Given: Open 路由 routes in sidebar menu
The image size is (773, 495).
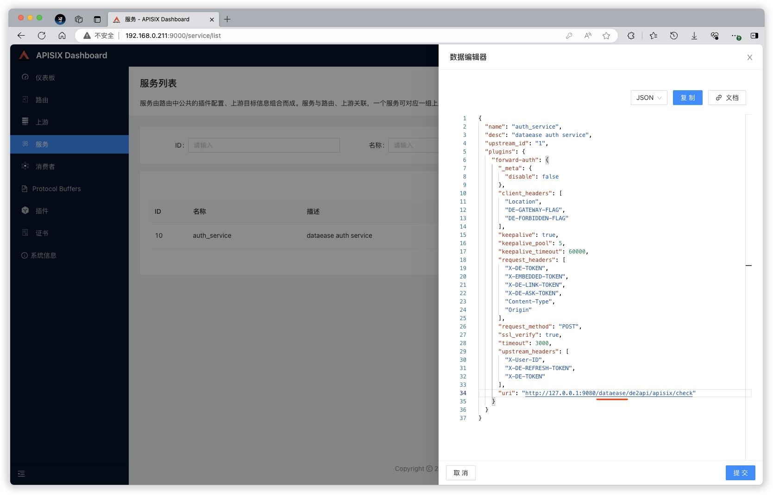Looking at the screenshot, I should (x=42, y=100).
